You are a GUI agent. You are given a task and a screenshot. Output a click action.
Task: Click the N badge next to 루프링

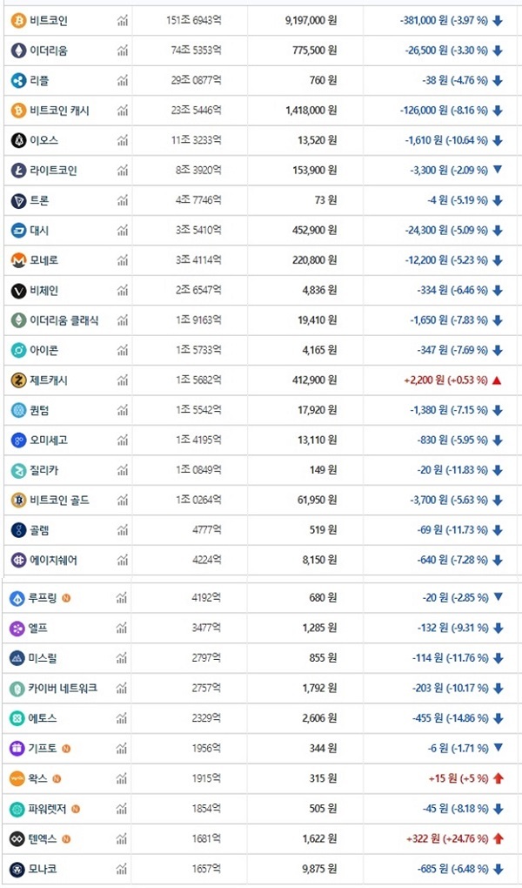(x=66, y=598)
